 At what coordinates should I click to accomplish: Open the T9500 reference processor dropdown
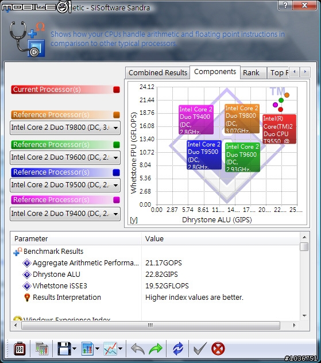pos(65,185)
